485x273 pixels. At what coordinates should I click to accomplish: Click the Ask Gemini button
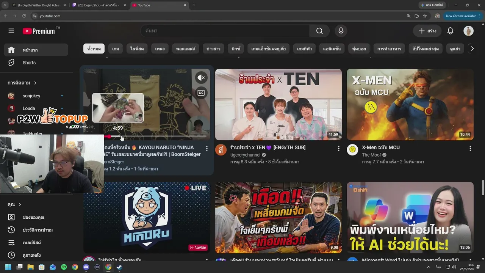tap(432, 5)
